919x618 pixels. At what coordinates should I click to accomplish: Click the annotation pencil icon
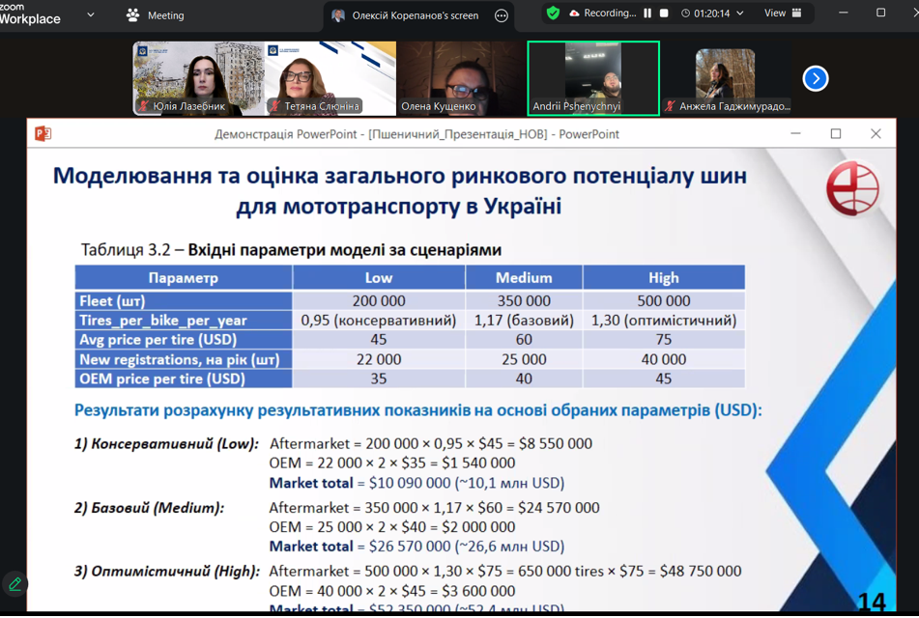click(x=14, y=583)
